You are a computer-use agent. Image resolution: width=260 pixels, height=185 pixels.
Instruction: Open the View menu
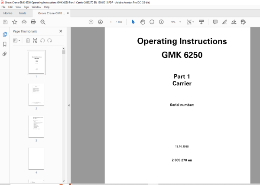pyautogui.click(x=18, y=7)
